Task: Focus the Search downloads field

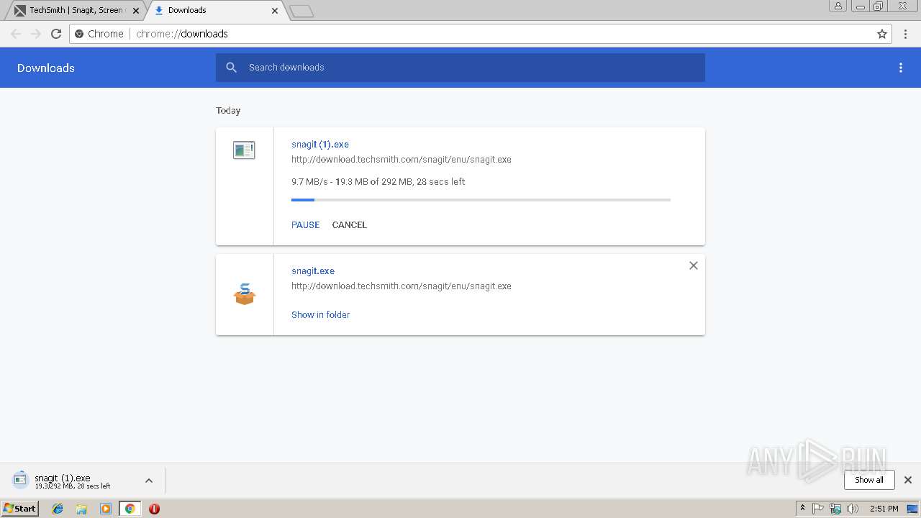Action: point(460,68)
